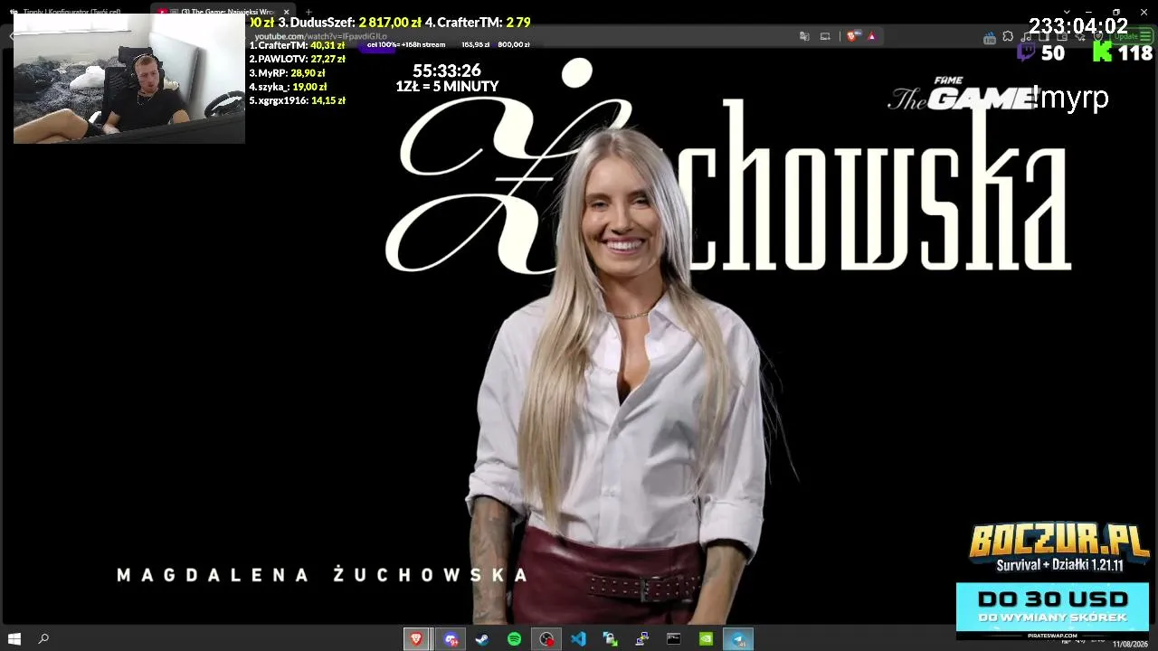The image size is (1158, 651).
Task: Click 'MAGDALENA ŻUCHOWSKA' caption text
Action: [x=322, y=575]
